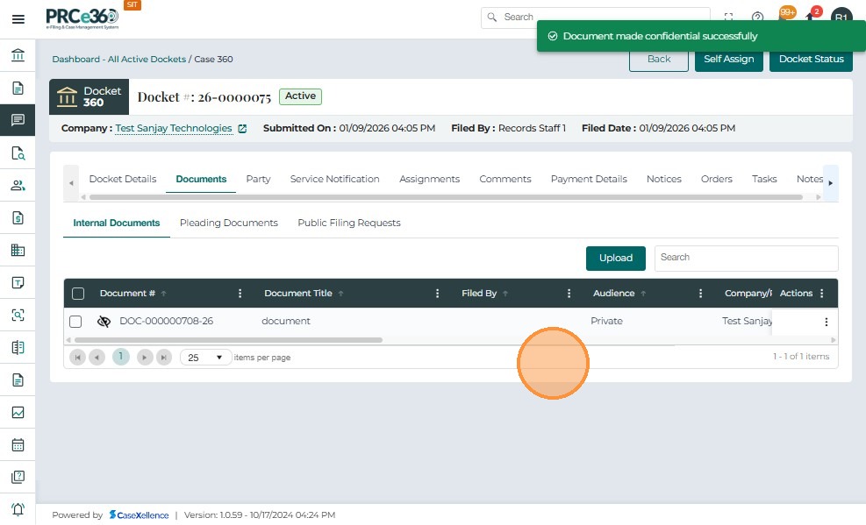Image resolution: width=866 pixels, height=525 pixels.
Task: Open Audience column options menu
Action: pyautogui.click(x=700, y=294)
